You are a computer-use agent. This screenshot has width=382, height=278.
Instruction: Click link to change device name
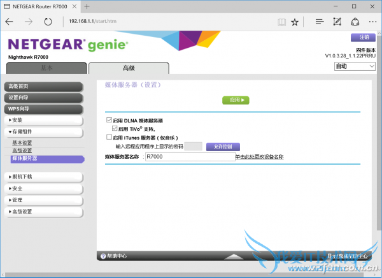tap(259, 157)
